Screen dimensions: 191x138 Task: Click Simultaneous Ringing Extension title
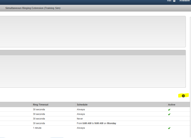(33, 8)
